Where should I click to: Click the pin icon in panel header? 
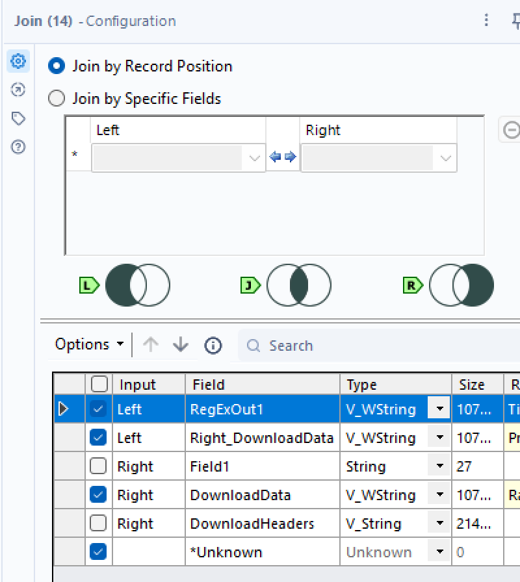coord(515,21)
